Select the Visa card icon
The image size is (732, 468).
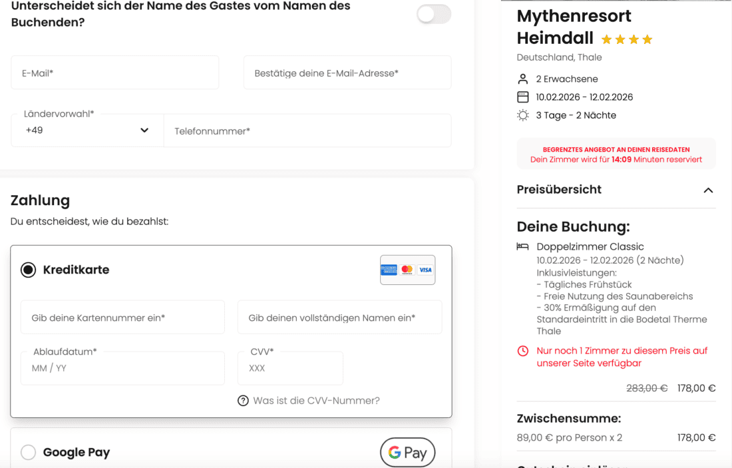coord(425,270)
